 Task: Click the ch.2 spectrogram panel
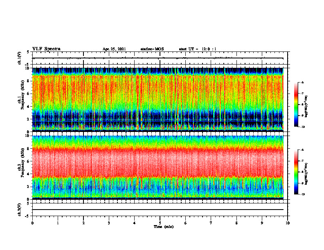tap(158, 167)
